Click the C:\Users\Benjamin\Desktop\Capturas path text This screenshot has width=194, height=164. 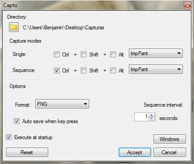pos(63,28)
